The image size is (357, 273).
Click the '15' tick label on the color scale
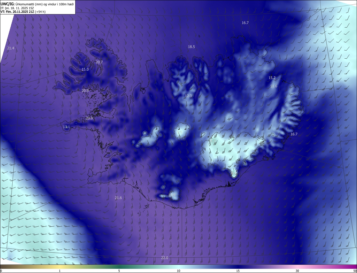click(x=238, y=271)
